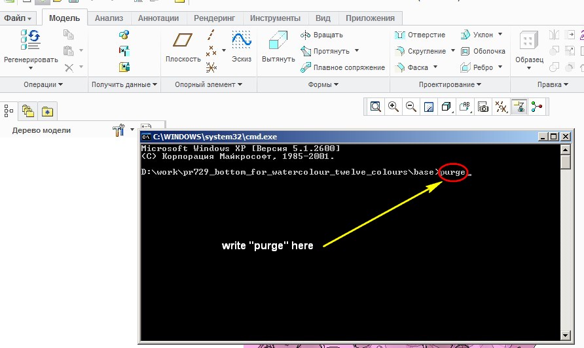Open Model Tree settings hammer icon

click(x=119, y=130)
